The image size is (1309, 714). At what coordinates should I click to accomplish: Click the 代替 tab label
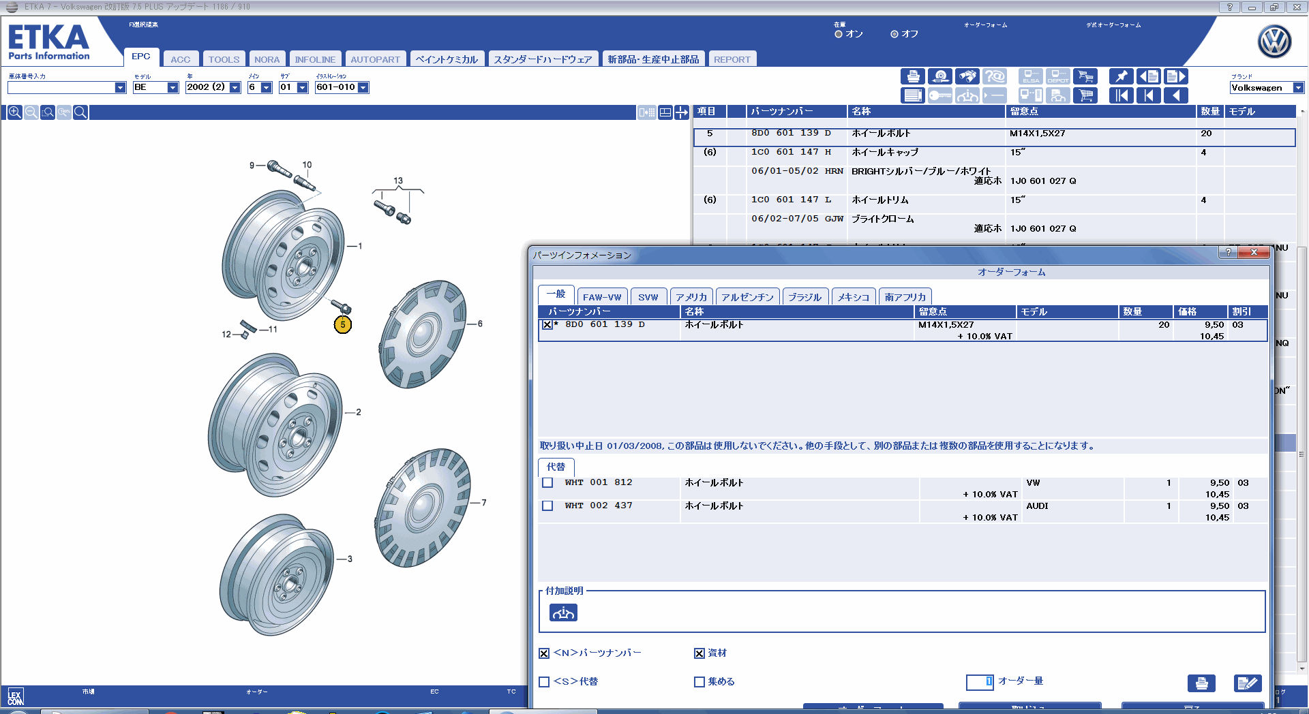point(556,467)
